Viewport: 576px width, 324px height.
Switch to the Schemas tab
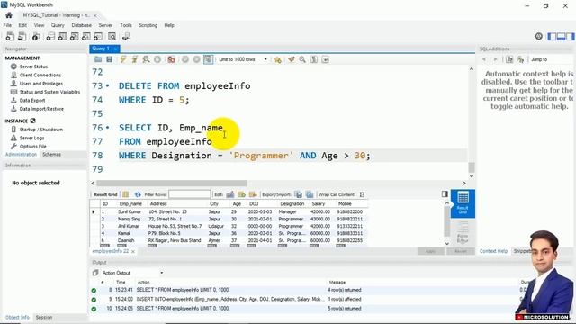(x=52, y=154)
